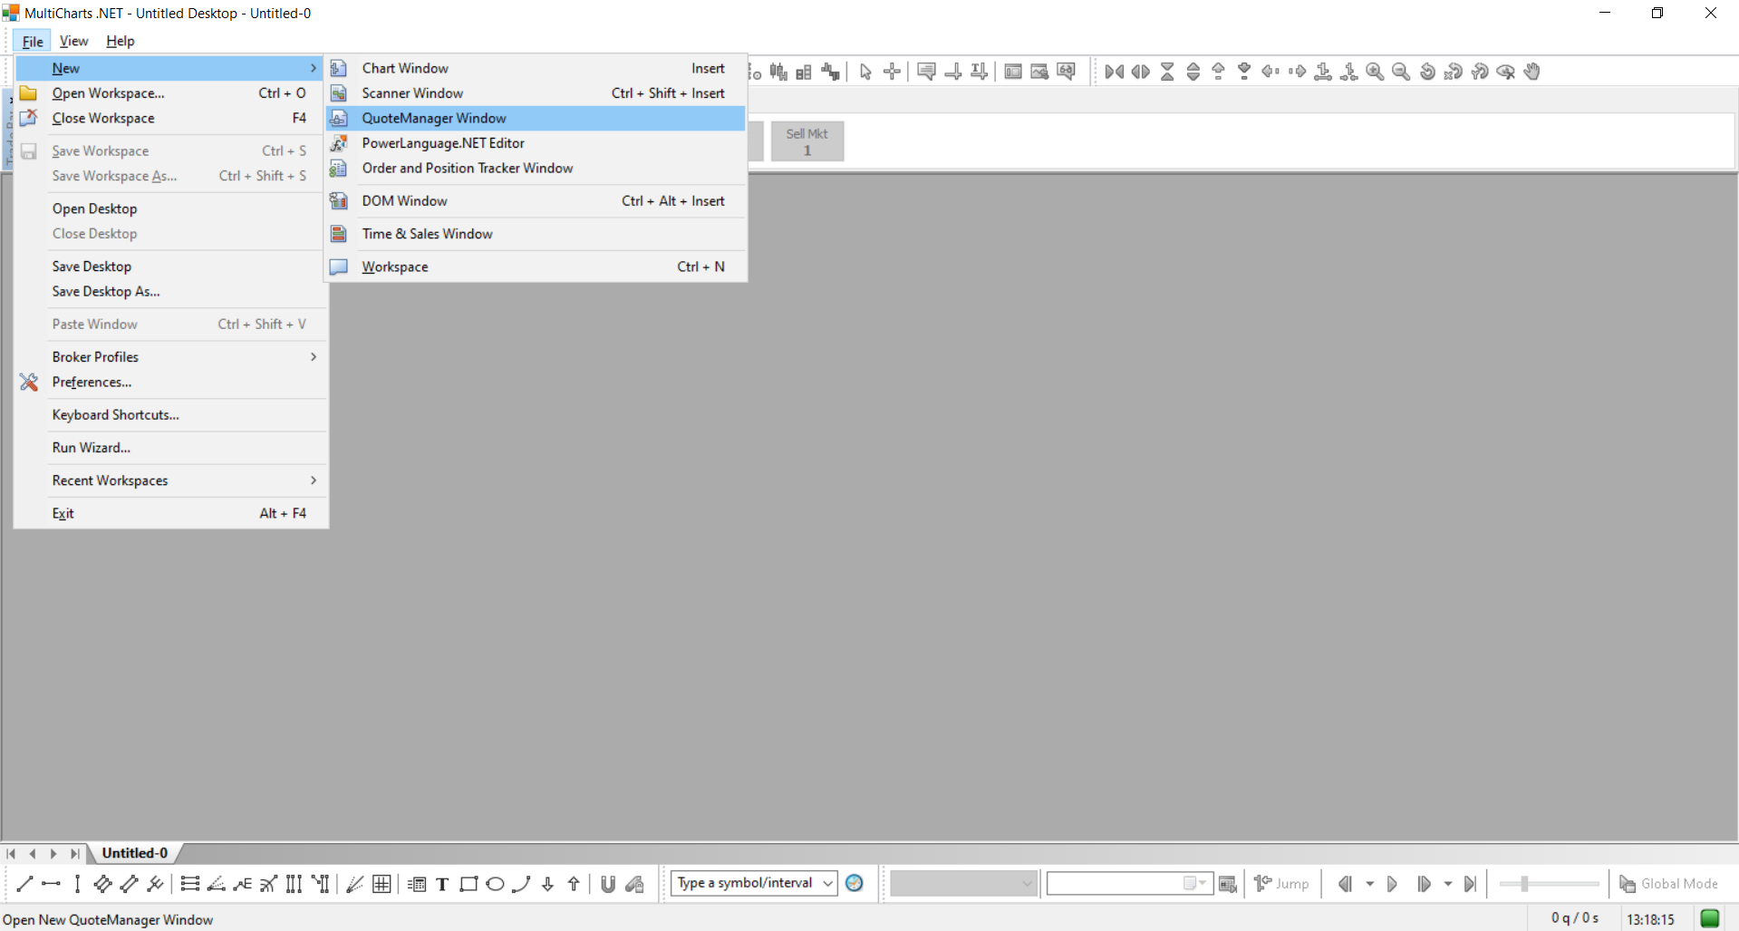Select the Fibonacci retracement lines tool
Screen dimensions: 1739x931
point(189,884)
